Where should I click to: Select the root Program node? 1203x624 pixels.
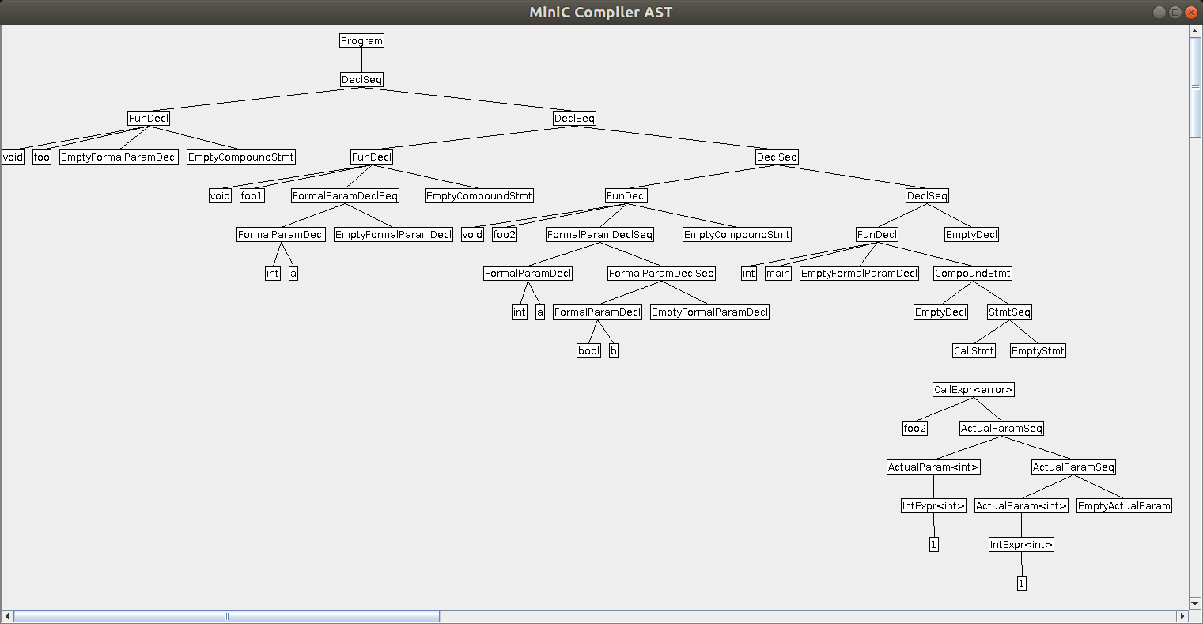click(x=361, y=41)
